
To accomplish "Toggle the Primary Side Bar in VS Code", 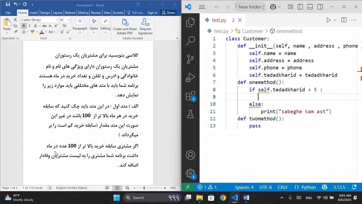I will (x=300, y=7).
